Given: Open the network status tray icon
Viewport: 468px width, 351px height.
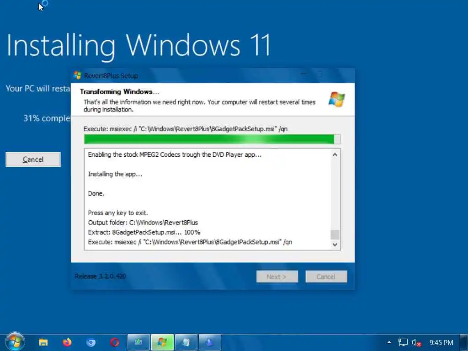Looking at the screenshot, I should tap(403, 342).
